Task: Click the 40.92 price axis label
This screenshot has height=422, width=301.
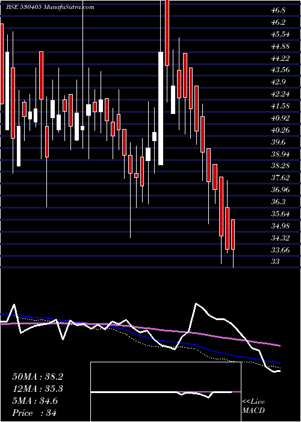Action: click(x=281, y=118)
